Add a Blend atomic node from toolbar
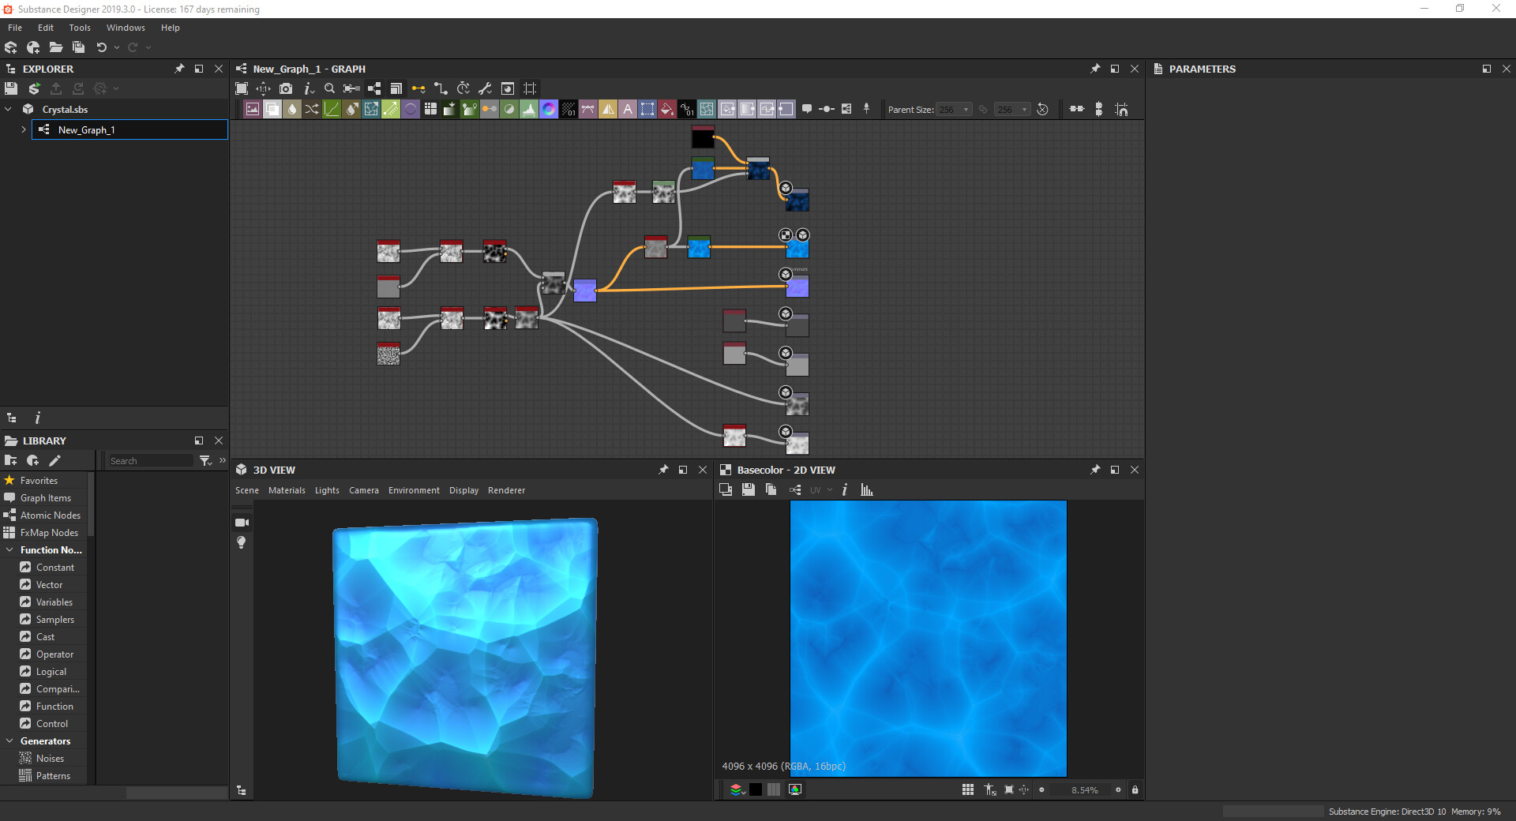Image resolution: width=1516 pixels, height=821 pixels. (272, 110)
